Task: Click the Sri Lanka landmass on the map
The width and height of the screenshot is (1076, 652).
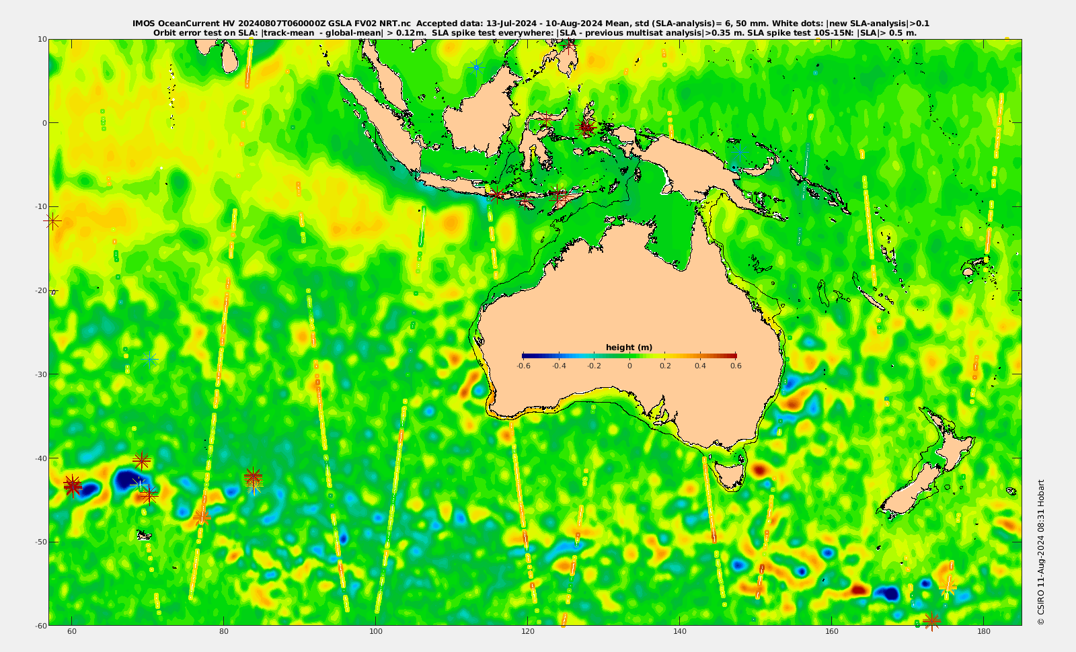Action: point(229,56)
